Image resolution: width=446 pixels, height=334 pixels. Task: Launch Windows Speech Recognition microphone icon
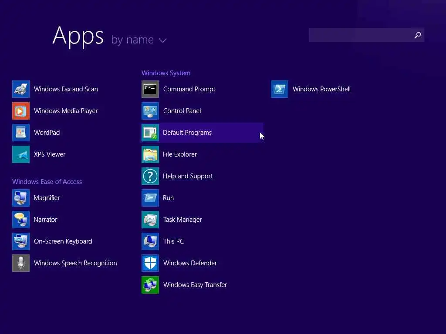click(21, 263)
